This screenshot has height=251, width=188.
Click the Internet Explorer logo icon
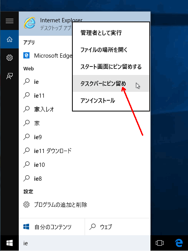29,23
